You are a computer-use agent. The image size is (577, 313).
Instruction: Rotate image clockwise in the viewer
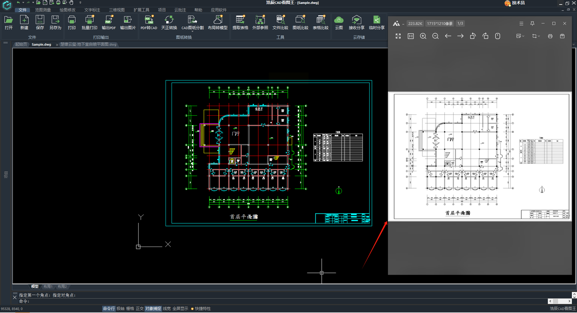click(485, 36)
